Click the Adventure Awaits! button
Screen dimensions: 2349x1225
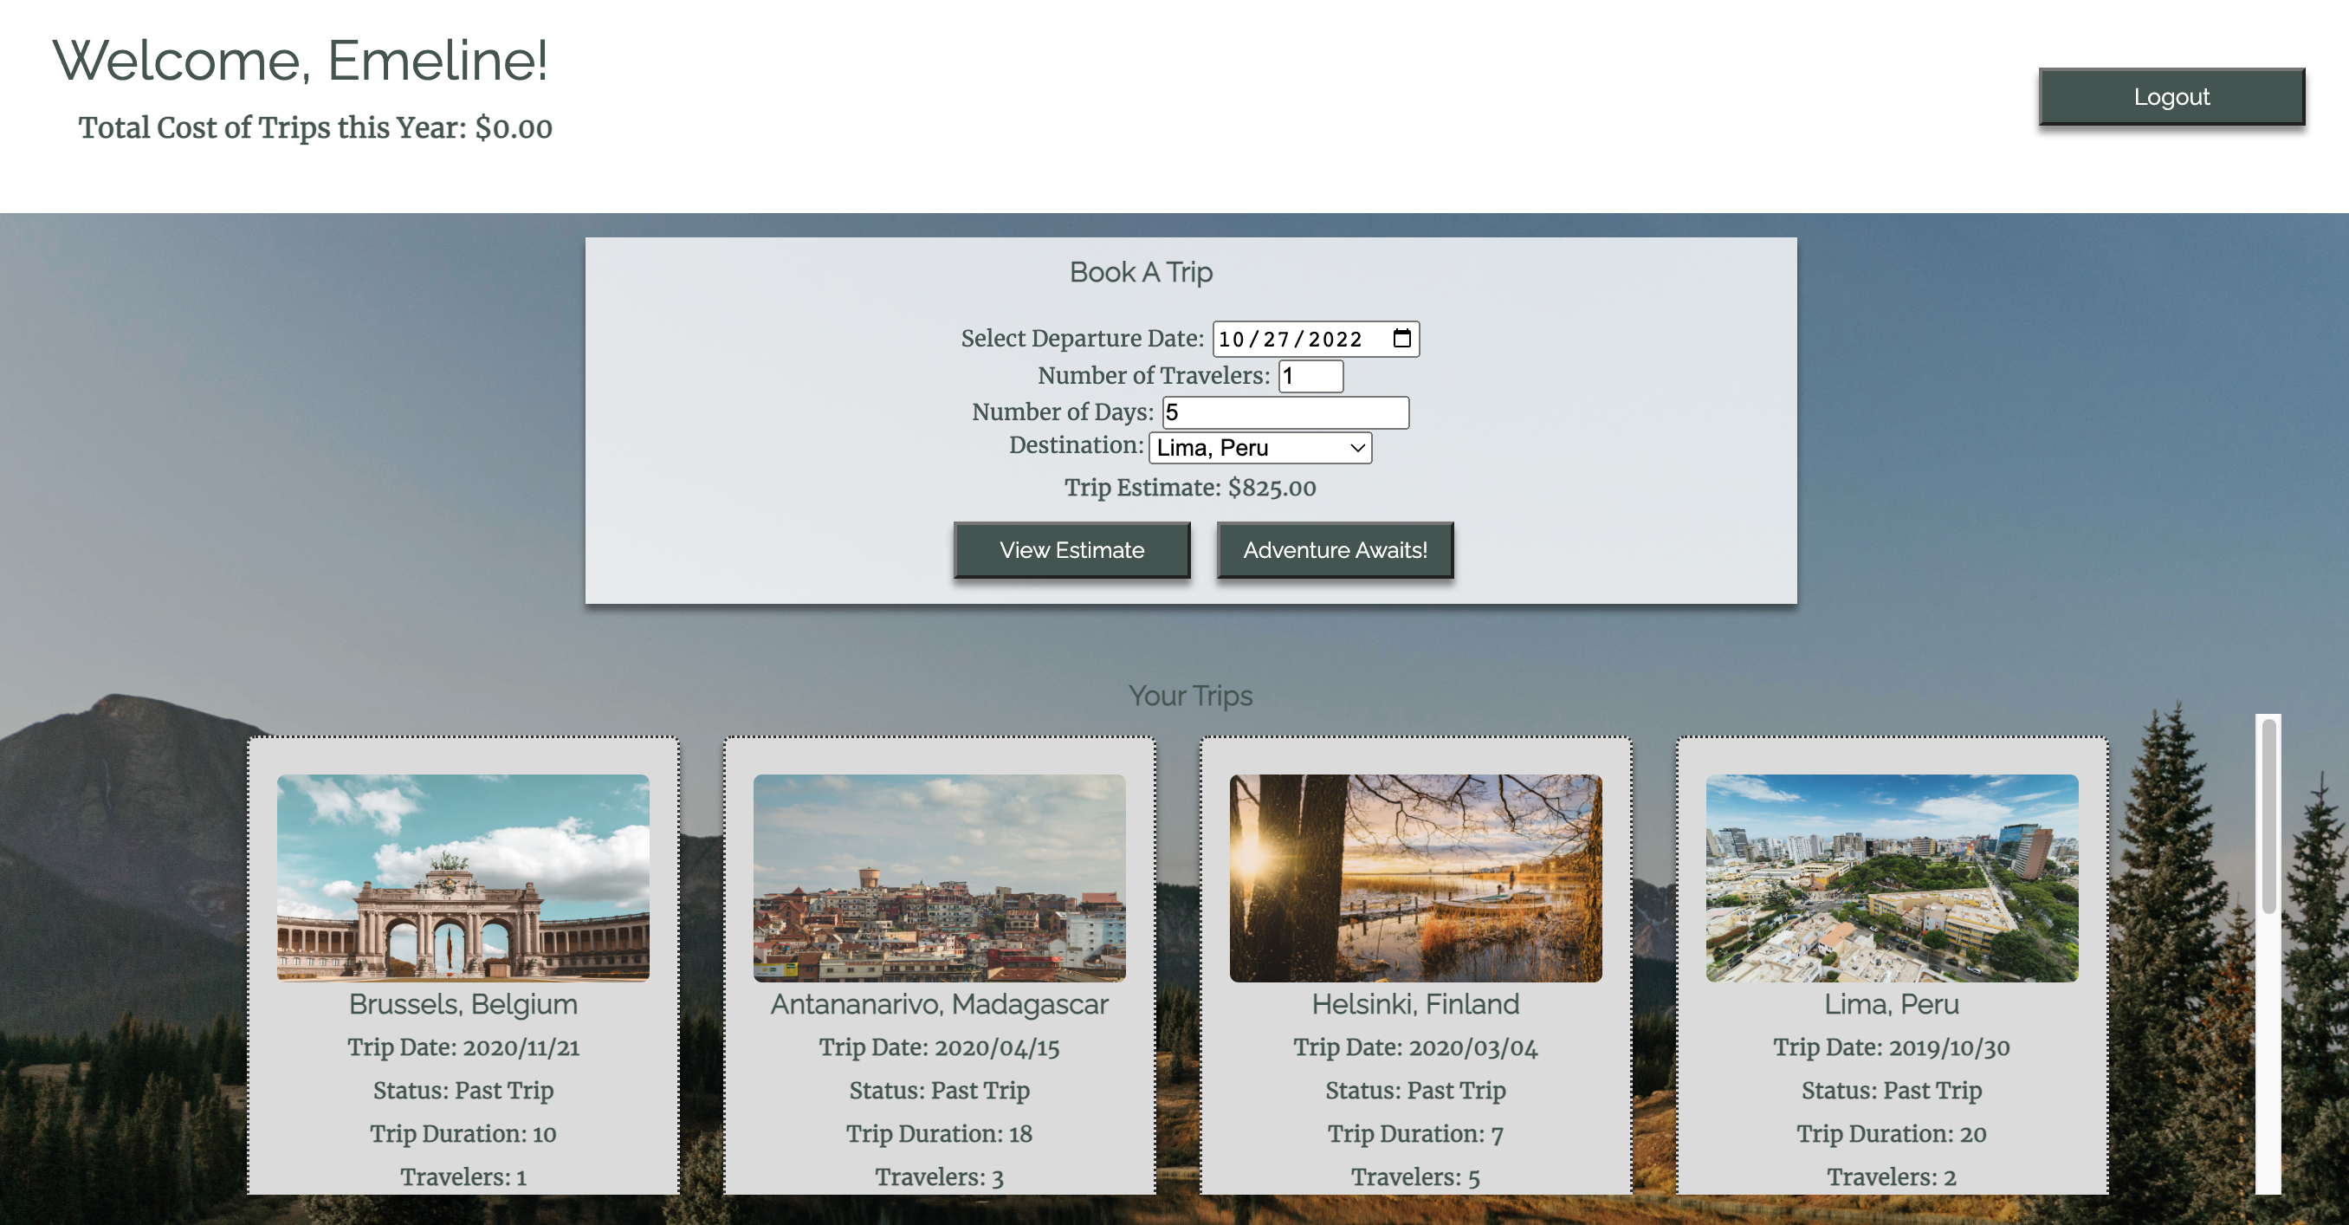pyautogui.click(x=1335, y=550)
